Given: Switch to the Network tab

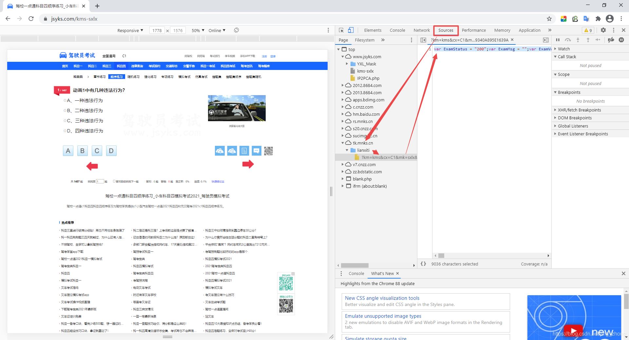Looking at the screenshot, I should (x=421, y=30).
